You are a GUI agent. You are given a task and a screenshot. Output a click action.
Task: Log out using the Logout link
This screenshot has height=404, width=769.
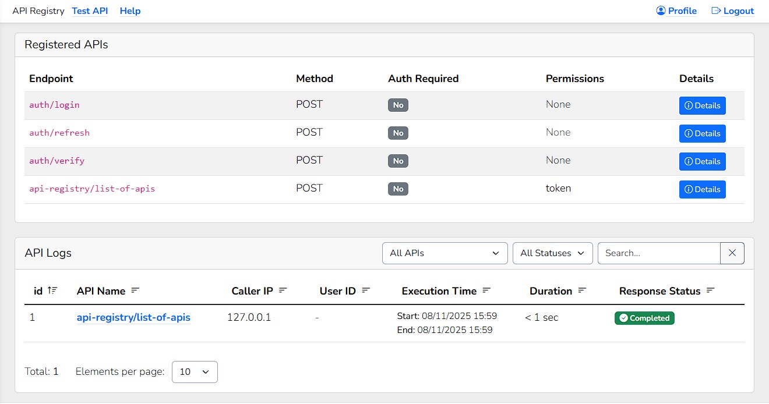(733, 11)
